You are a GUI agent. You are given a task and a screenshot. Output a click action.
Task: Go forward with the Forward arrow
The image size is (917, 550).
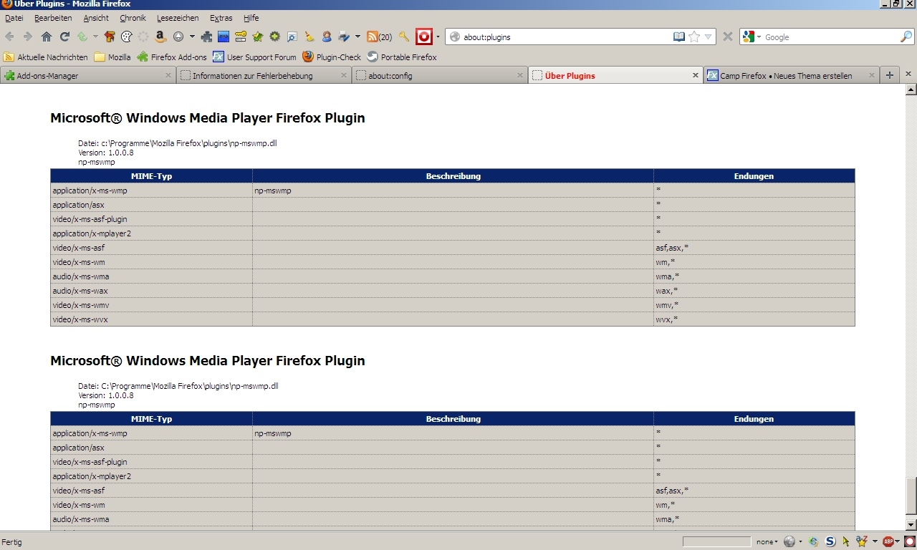pyautogui.click(x=28, y=37)
